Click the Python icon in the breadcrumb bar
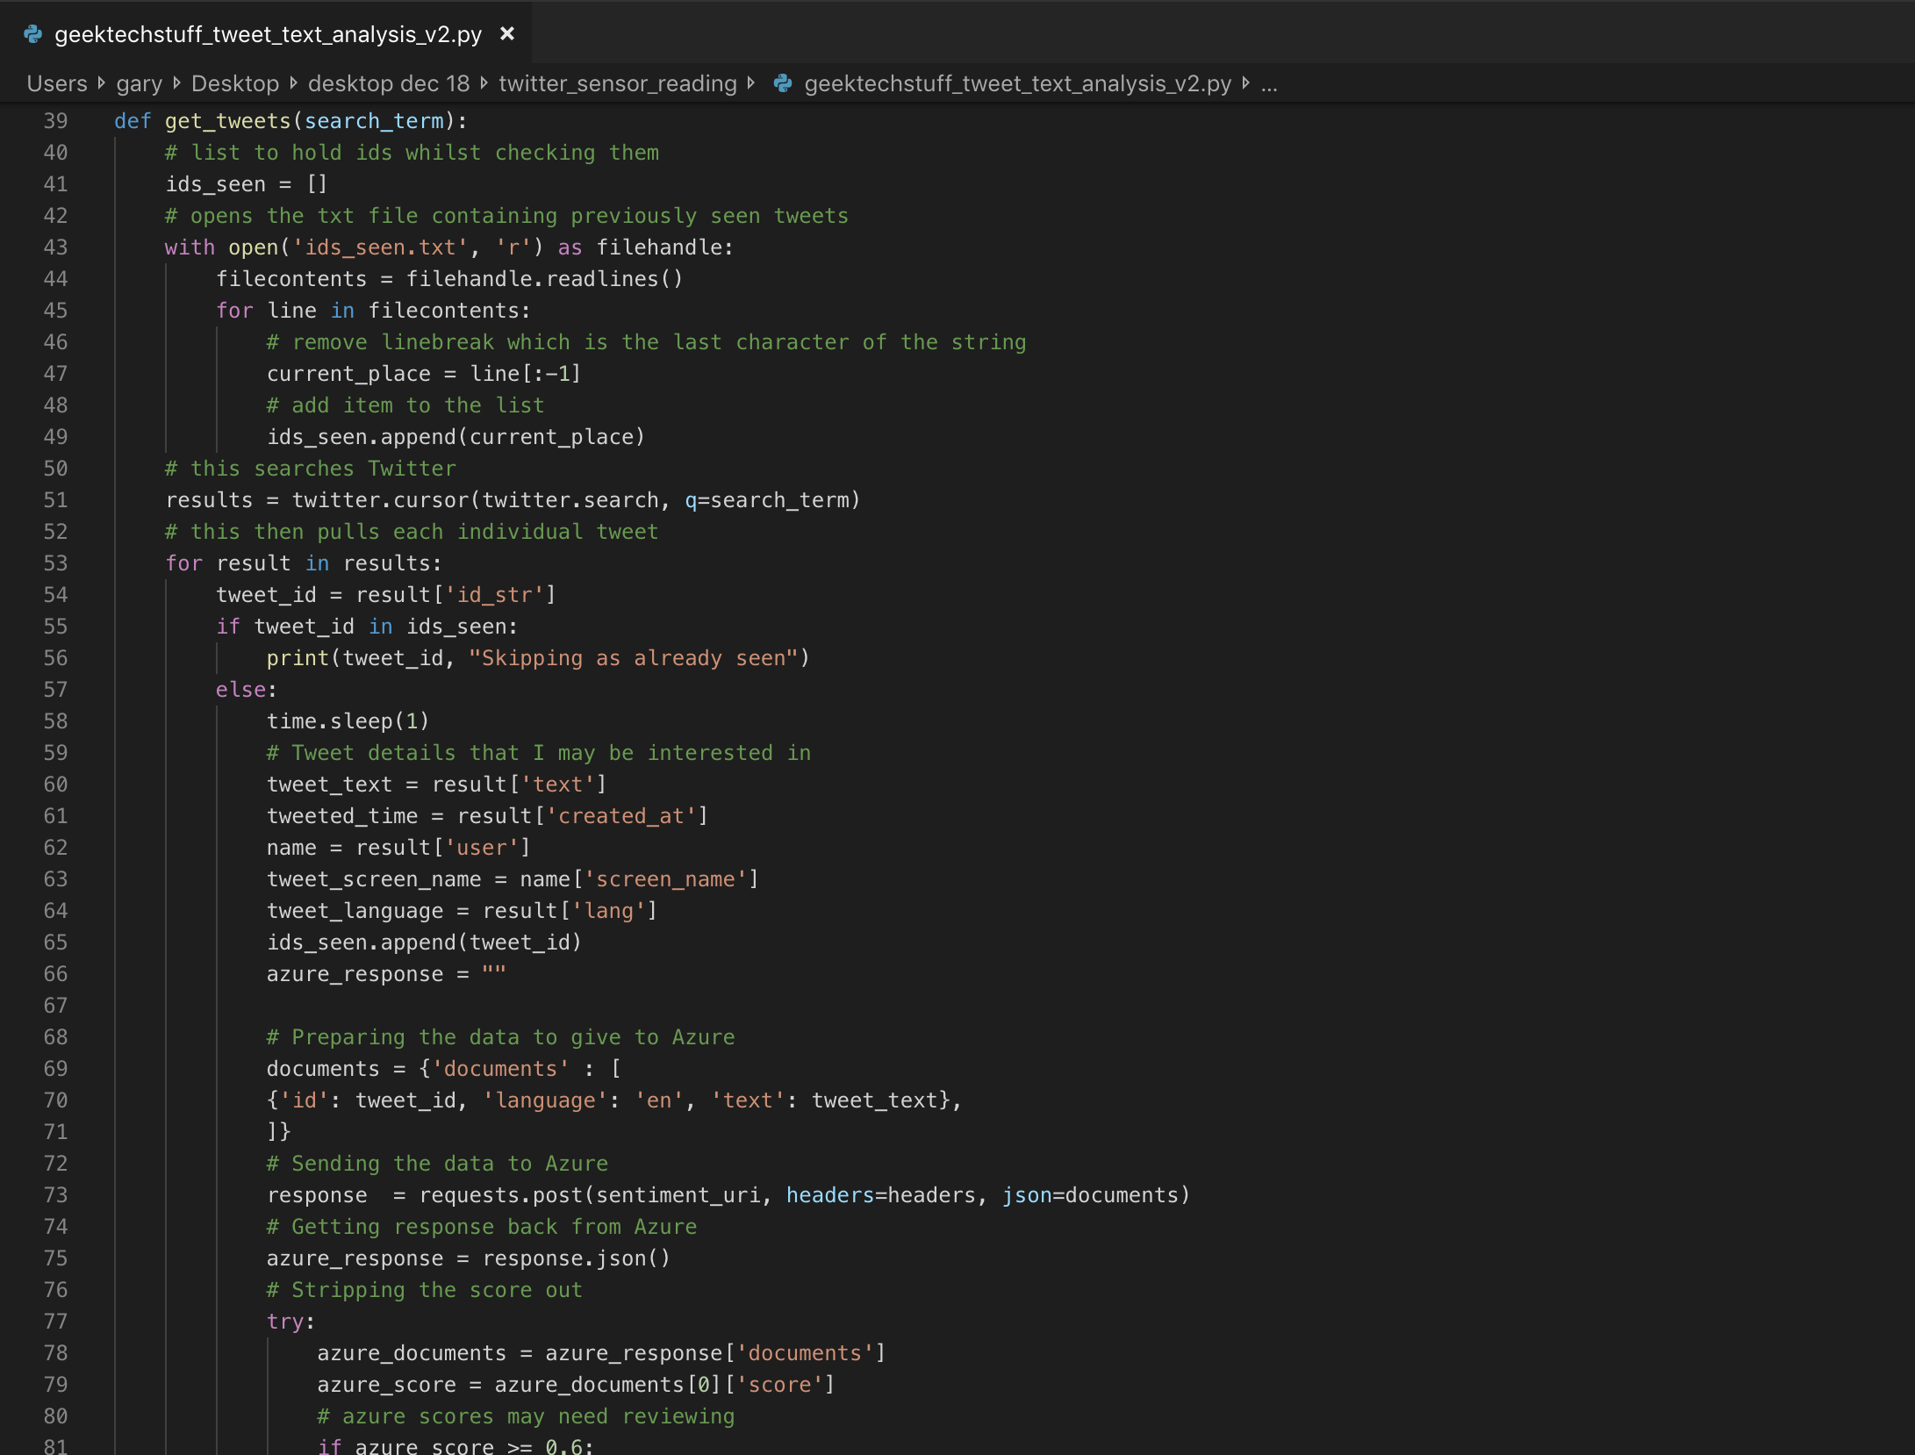The image size is (1915, 1455). (782, 83)
